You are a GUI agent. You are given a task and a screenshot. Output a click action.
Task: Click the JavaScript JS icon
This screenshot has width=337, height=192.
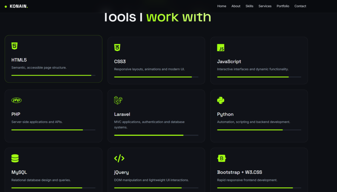tap(220, 47)
